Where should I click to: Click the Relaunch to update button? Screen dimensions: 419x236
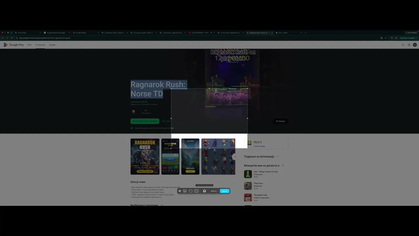408,38
